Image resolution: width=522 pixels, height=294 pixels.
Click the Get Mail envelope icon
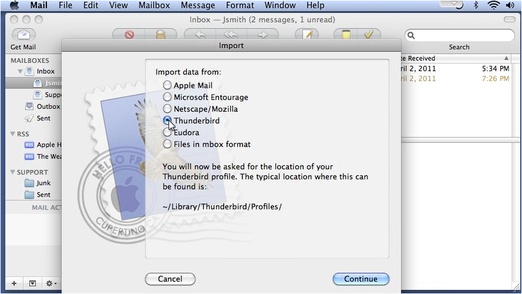tap(23, 34)
